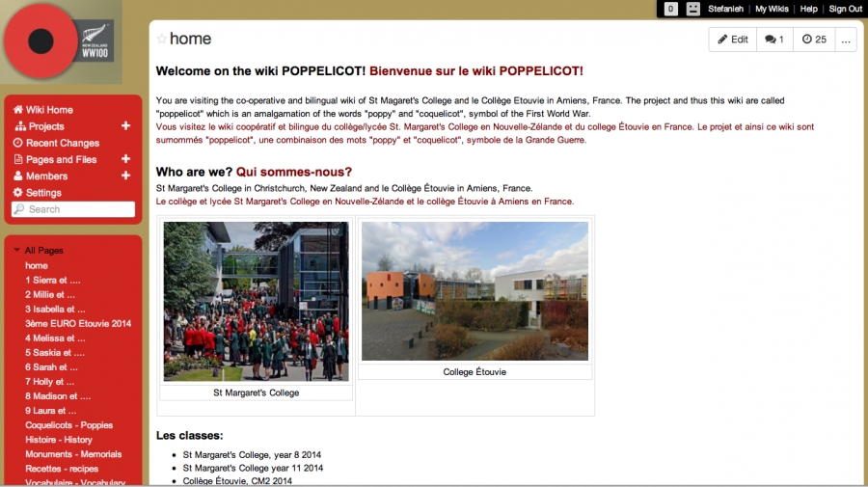Invite members with the plus icon
Screen dimensions: 868x487
coord(125,176)
